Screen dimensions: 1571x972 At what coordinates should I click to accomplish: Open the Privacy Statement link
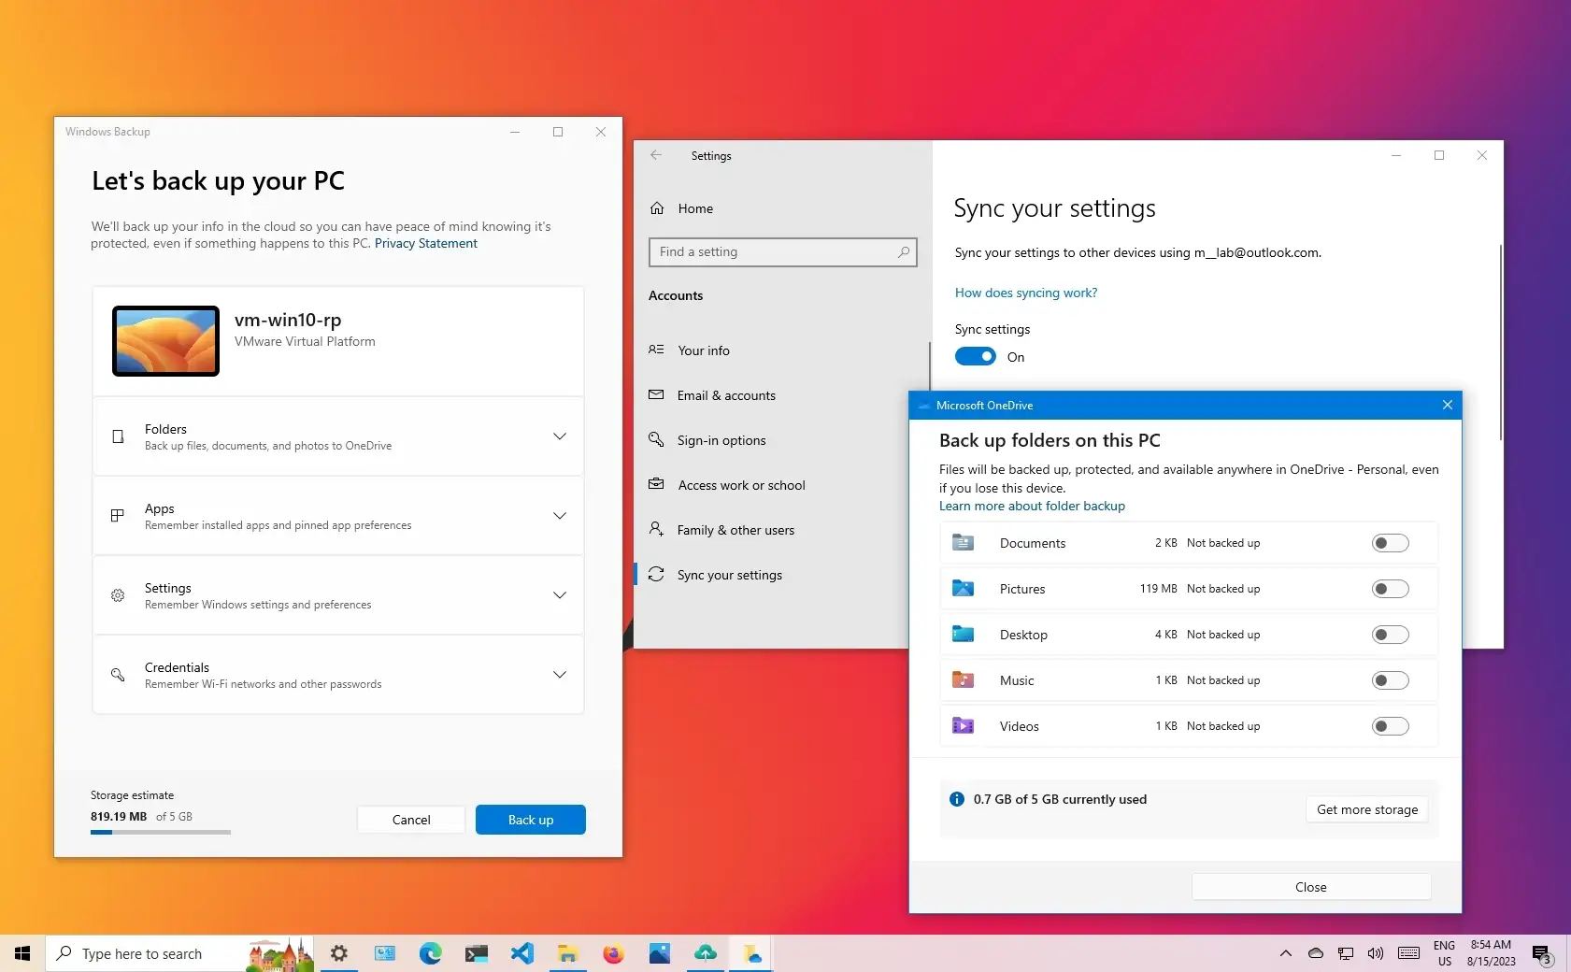[426, 243]
